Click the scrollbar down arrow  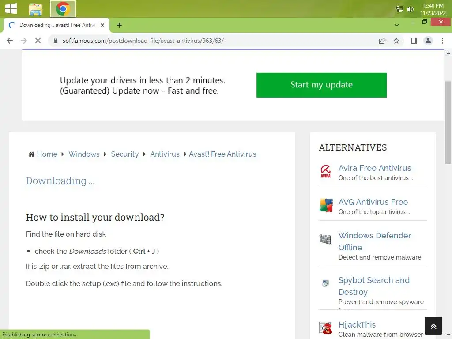click(448, 335)
